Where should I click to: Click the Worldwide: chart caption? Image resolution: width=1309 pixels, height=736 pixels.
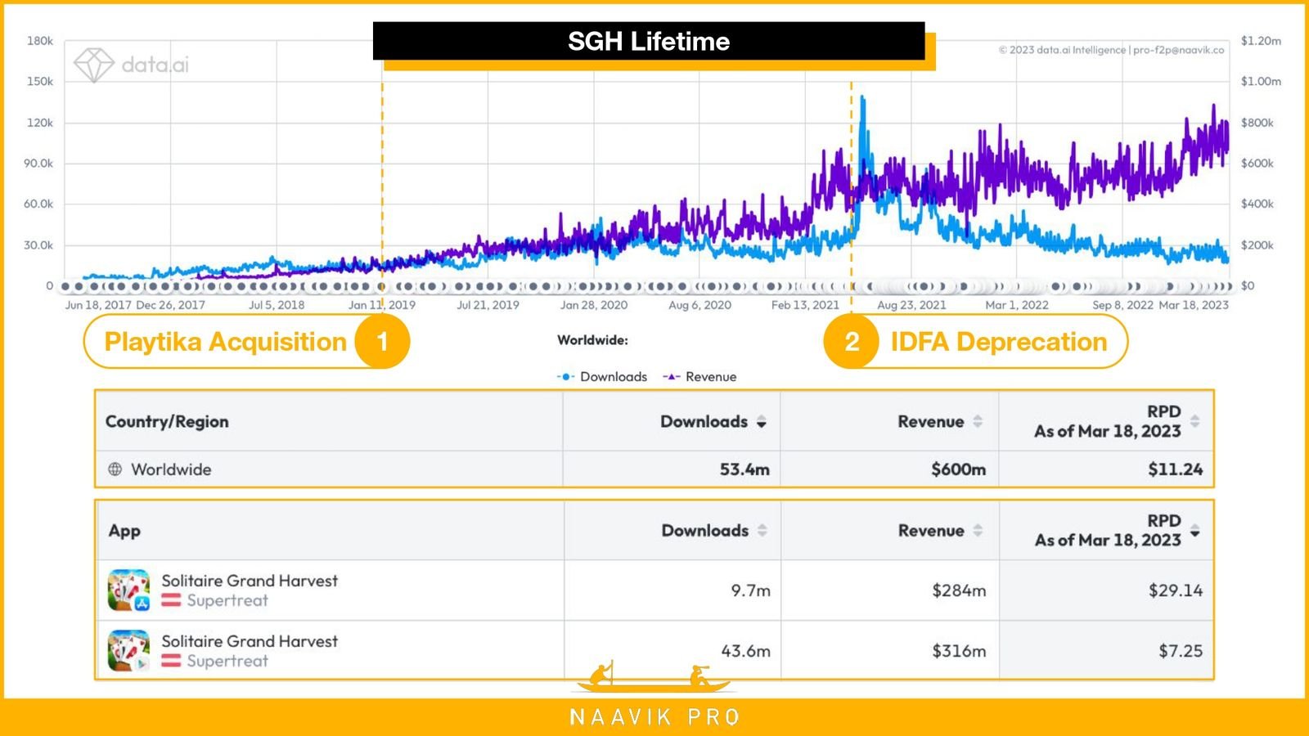coord(592,340)
